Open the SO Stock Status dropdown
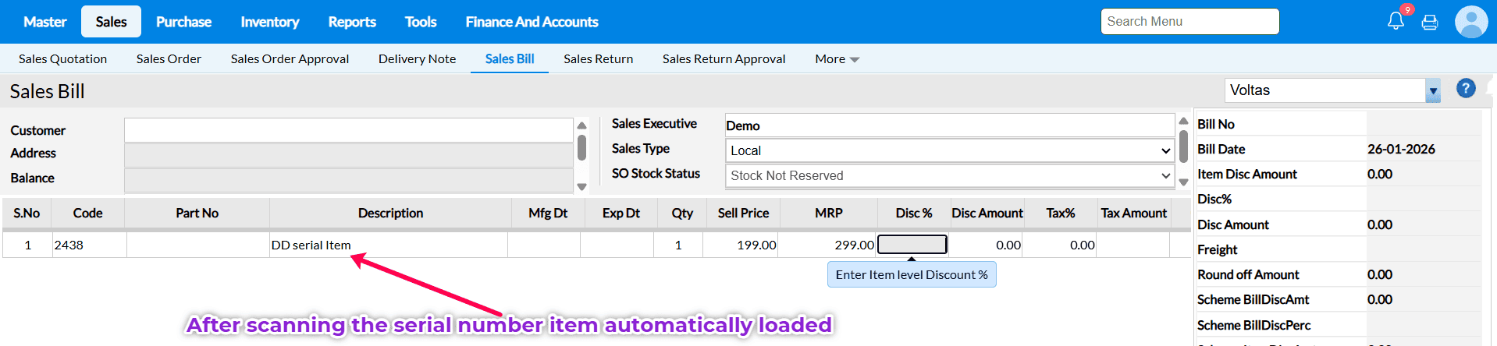The height and width of the screenshot is (346, 1497). 949,175
